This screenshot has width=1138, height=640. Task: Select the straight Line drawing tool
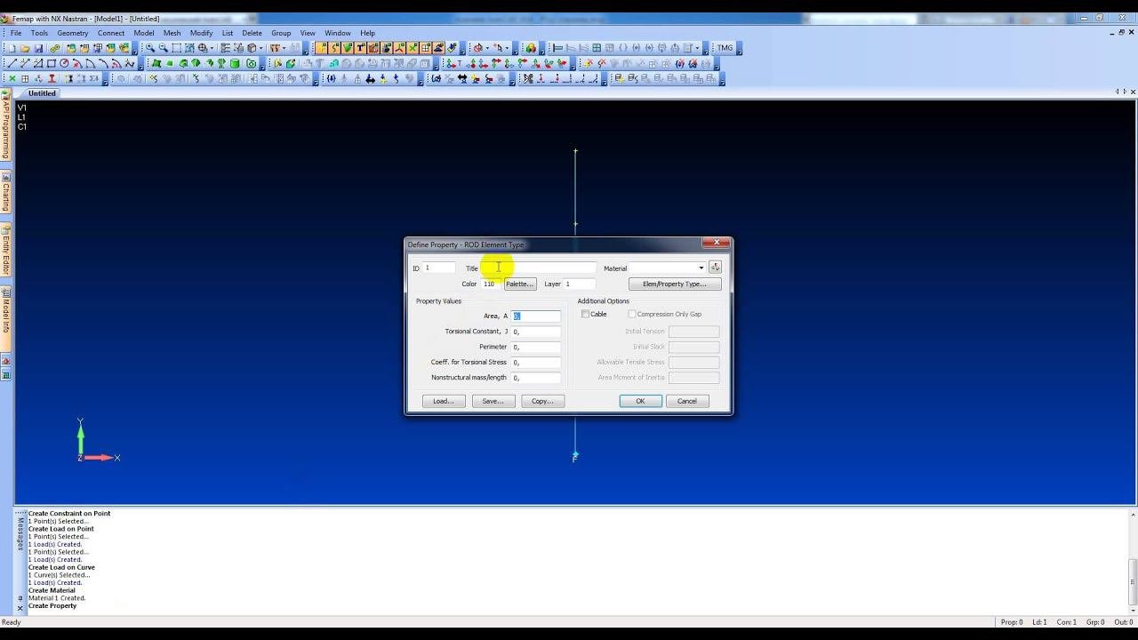point(12,63)
